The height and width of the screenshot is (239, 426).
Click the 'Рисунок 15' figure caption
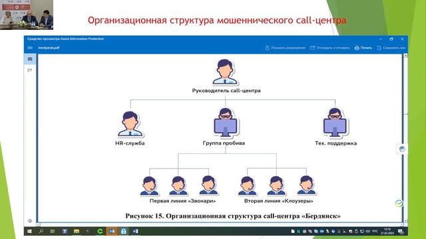tap(233, 216)
